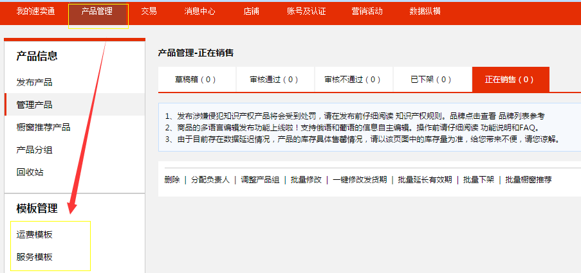Open the 回收站 sidebar link
581x273 pixels.
[30, 172]
